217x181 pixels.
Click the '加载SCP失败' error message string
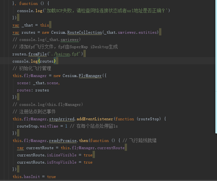[x=106, y=11]
